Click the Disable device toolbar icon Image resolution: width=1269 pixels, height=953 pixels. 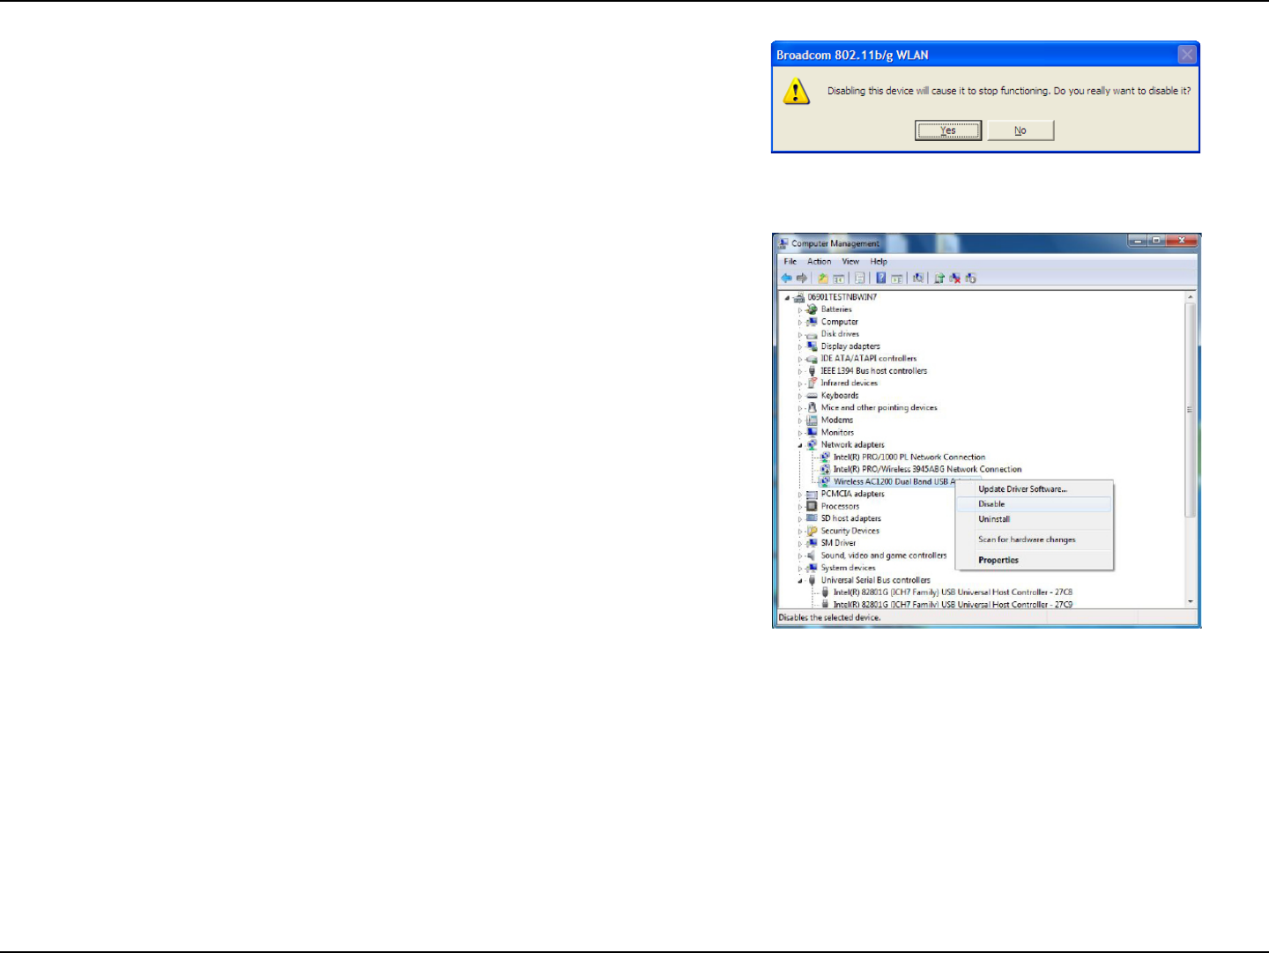click(970, 278)
